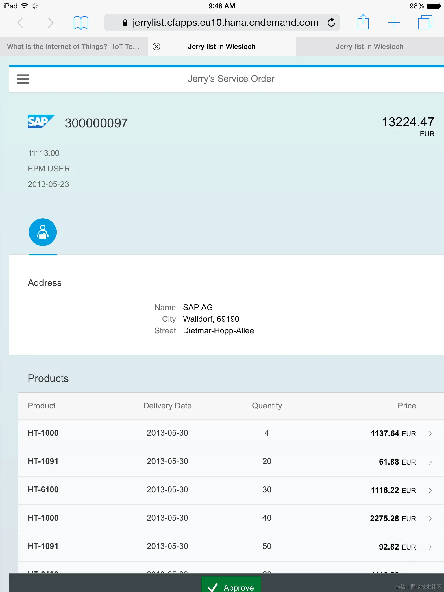
Task: Open details chevron for 92.82 EUR row
Action: [x=430, y=547]
